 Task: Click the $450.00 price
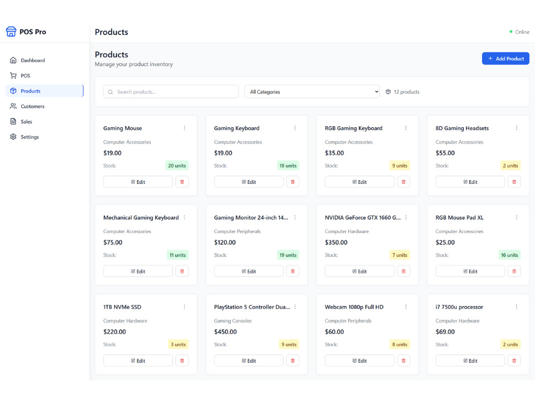tap(225, 332)
